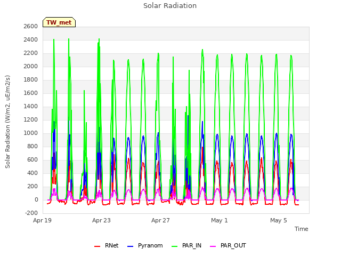
Task: Select the PAR_OUT legend label
Action: [233, 245]
